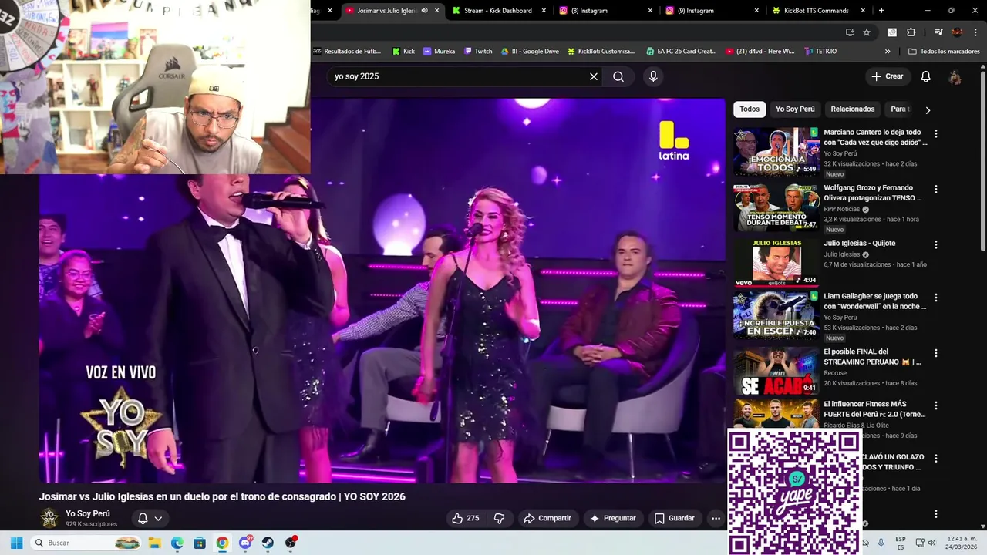987x555 pixels.
Task: Open OBS Studio from the taskbar
Action: [x=291, y=543]
